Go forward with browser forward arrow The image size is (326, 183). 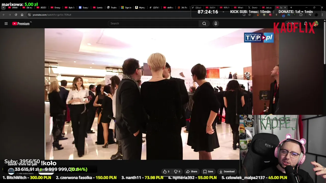(x=10, y=15)
